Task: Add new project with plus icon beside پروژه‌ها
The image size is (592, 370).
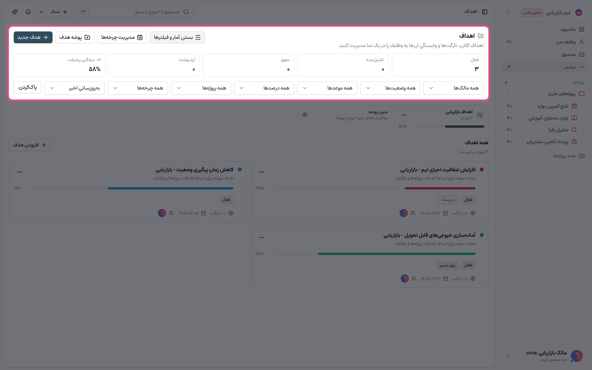Action: pos(506,83)
